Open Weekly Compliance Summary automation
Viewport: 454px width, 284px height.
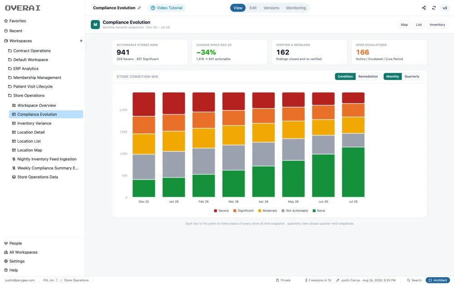tap(46, 168)
